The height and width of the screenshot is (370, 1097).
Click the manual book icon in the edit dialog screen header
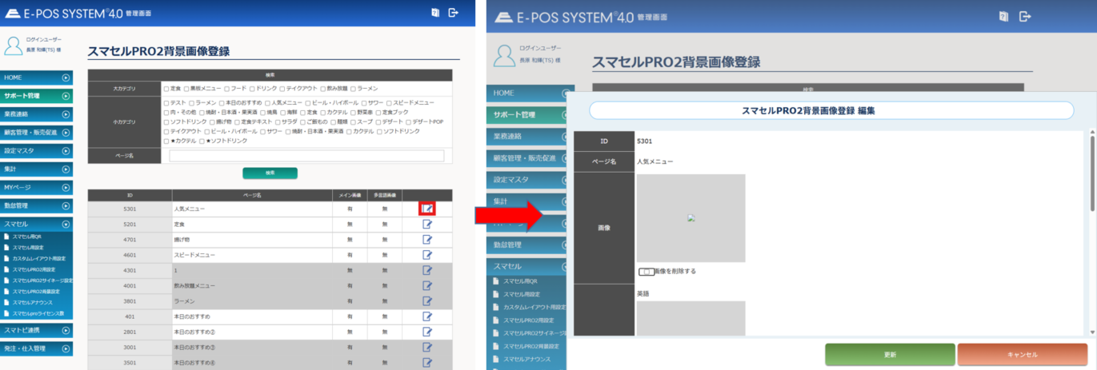[1003, 16]
